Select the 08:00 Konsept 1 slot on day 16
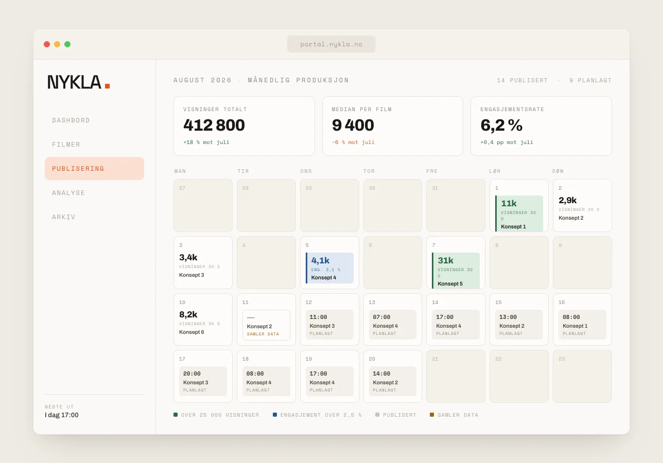Viewport: 663px width, 463px height. point(582,325)
